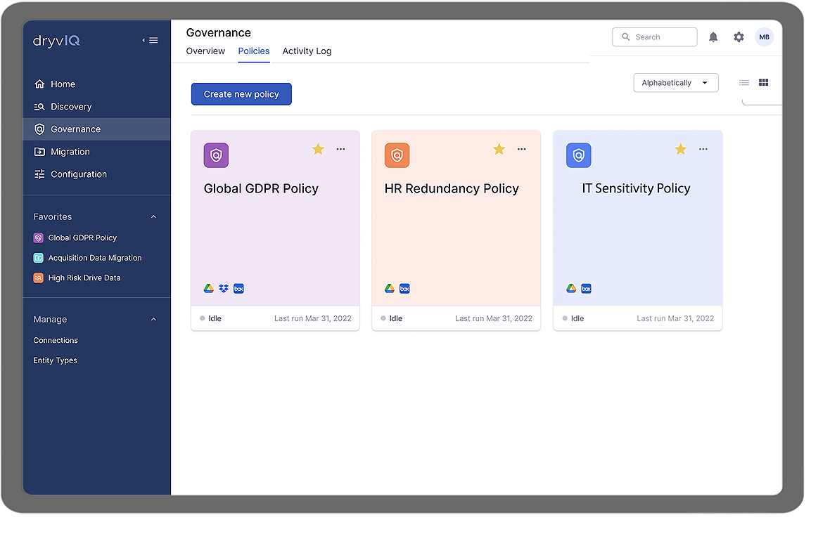Unfavorite Global GDPR Policy via star
The image size is (830, 541).
(x=318, y=149)
